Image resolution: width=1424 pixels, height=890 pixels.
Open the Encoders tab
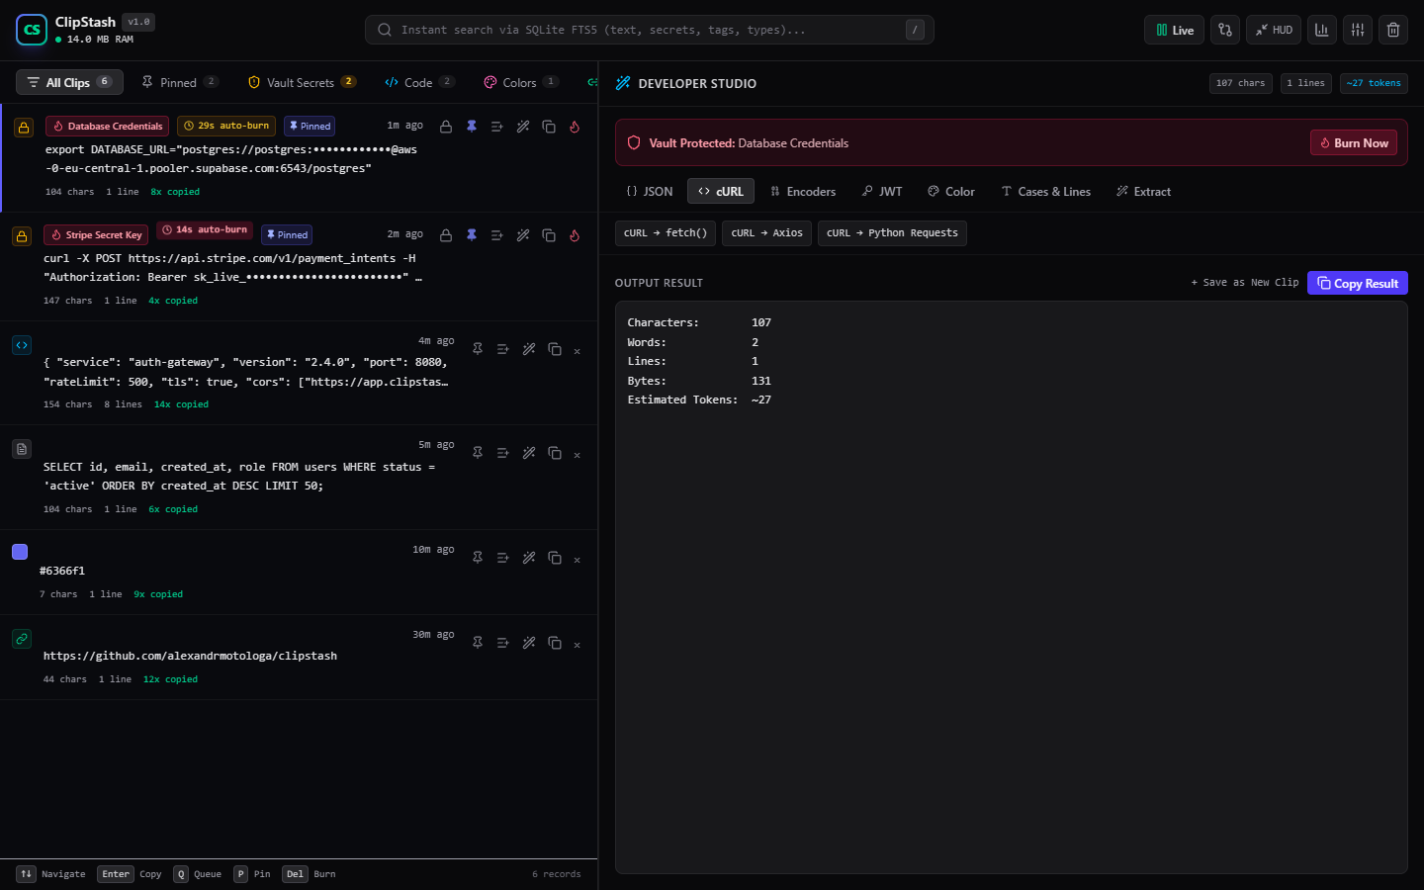(803, 191)
